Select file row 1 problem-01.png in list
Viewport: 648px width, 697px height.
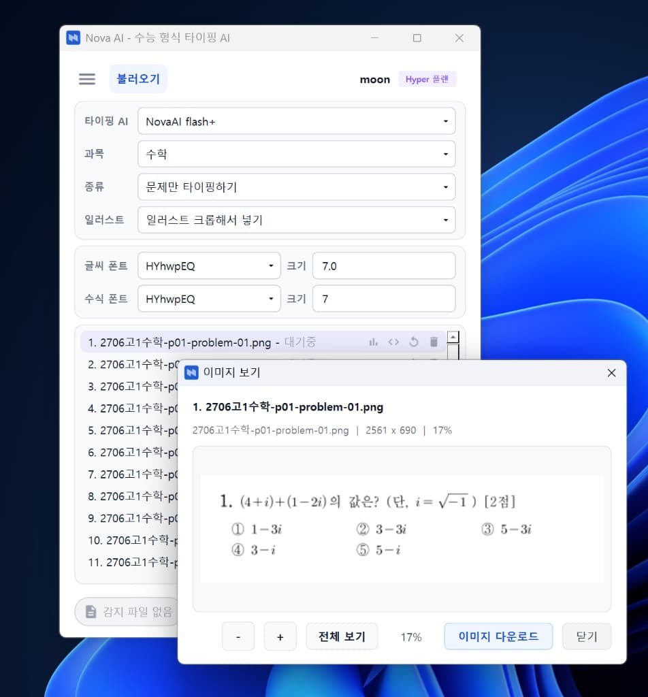point(263,342)
